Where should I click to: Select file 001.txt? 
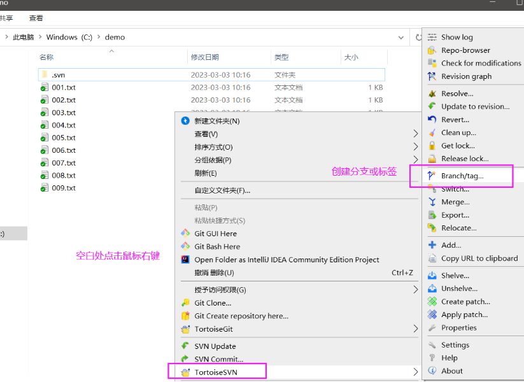point(64,88)
